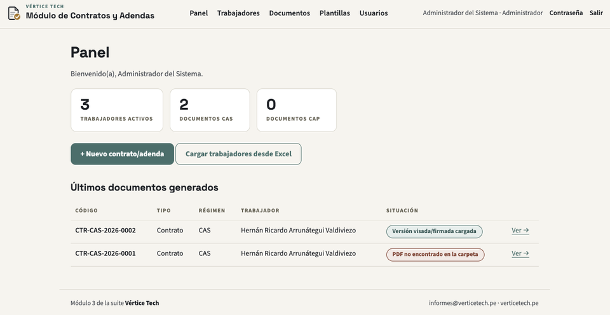Switch to the Plantillas page
Viewport: 610px width, 315px height.
click(335, 13)
